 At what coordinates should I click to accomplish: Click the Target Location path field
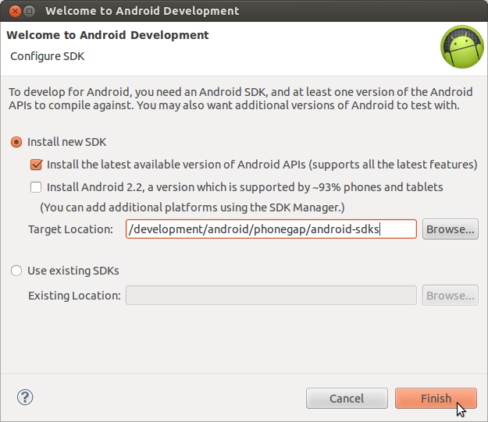(271, 229)
